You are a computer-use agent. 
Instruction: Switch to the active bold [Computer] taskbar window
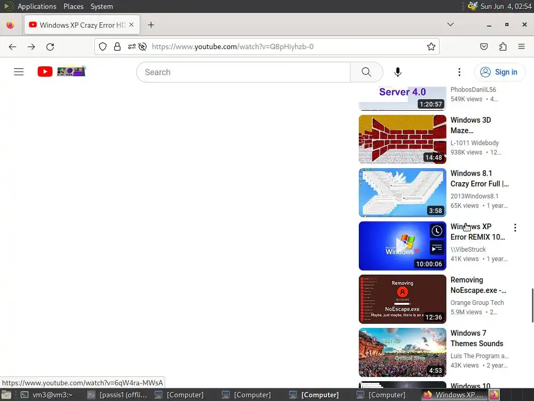click(313, 395)
